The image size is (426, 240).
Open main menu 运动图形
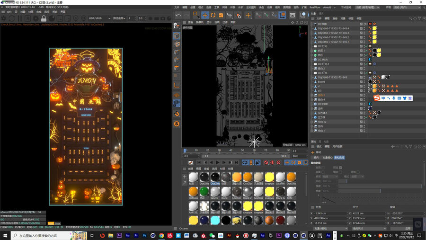[251, 8]
